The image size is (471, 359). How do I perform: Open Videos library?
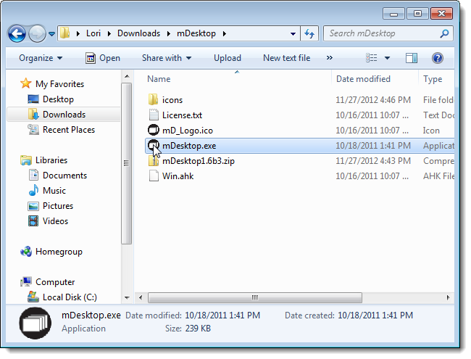coord(55,221)
